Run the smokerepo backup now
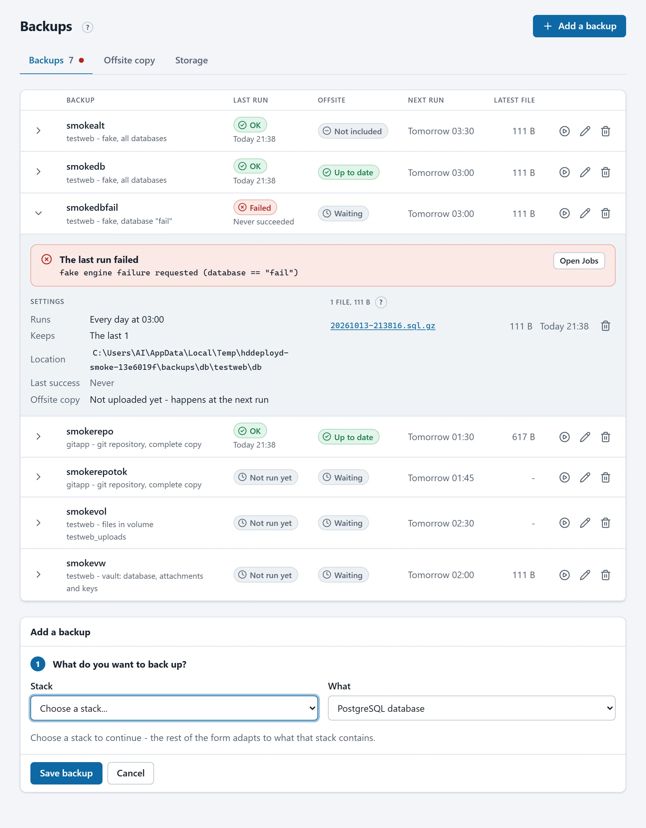 click(x=565, y=437)
